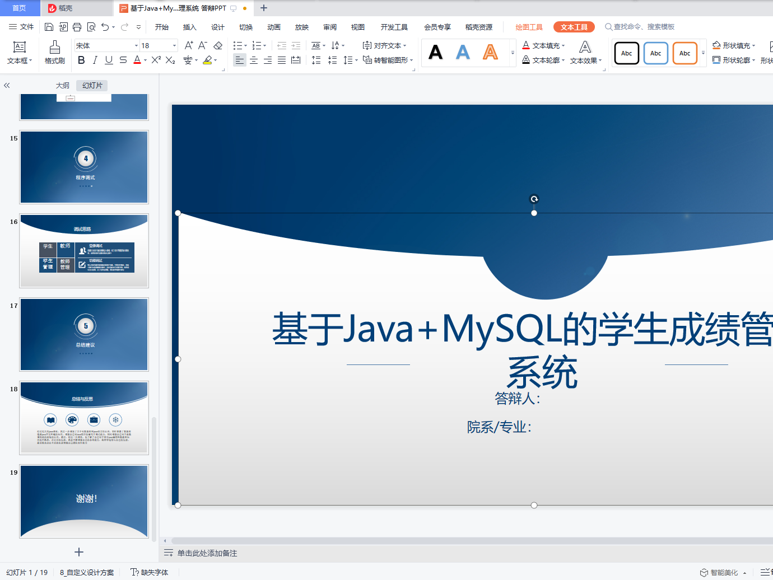The width and height of the screenshot is (773, 580).
Task: Select the orange outlined A text style
Action: (x=491, y=53)
